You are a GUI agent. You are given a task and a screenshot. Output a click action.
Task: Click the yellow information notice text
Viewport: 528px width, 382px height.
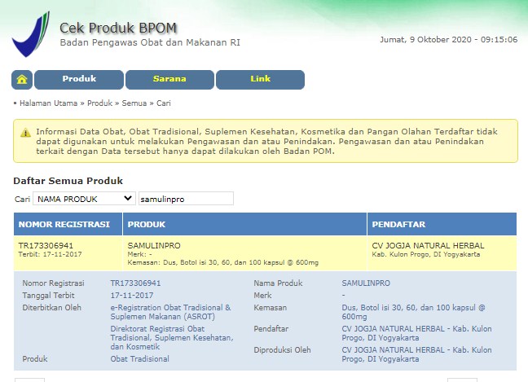266,142
